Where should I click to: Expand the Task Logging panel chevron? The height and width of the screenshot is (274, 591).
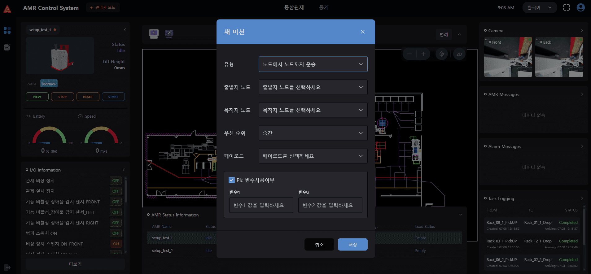click(x=582, y=198)
